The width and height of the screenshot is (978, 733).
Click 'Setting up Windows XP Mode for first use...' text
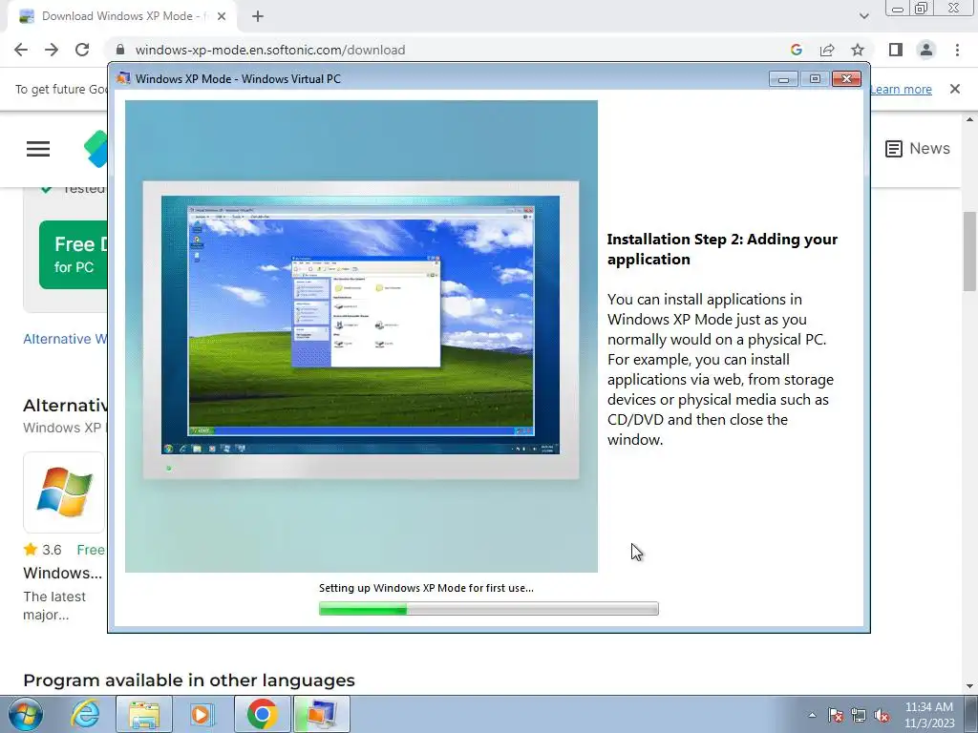[426, 588]
